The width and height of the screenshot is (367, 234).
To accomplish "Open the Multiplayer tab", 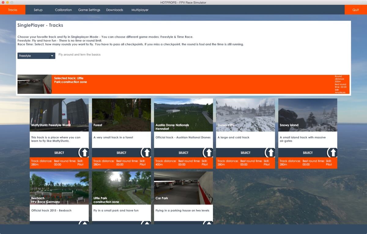I will tap(140, 10).
